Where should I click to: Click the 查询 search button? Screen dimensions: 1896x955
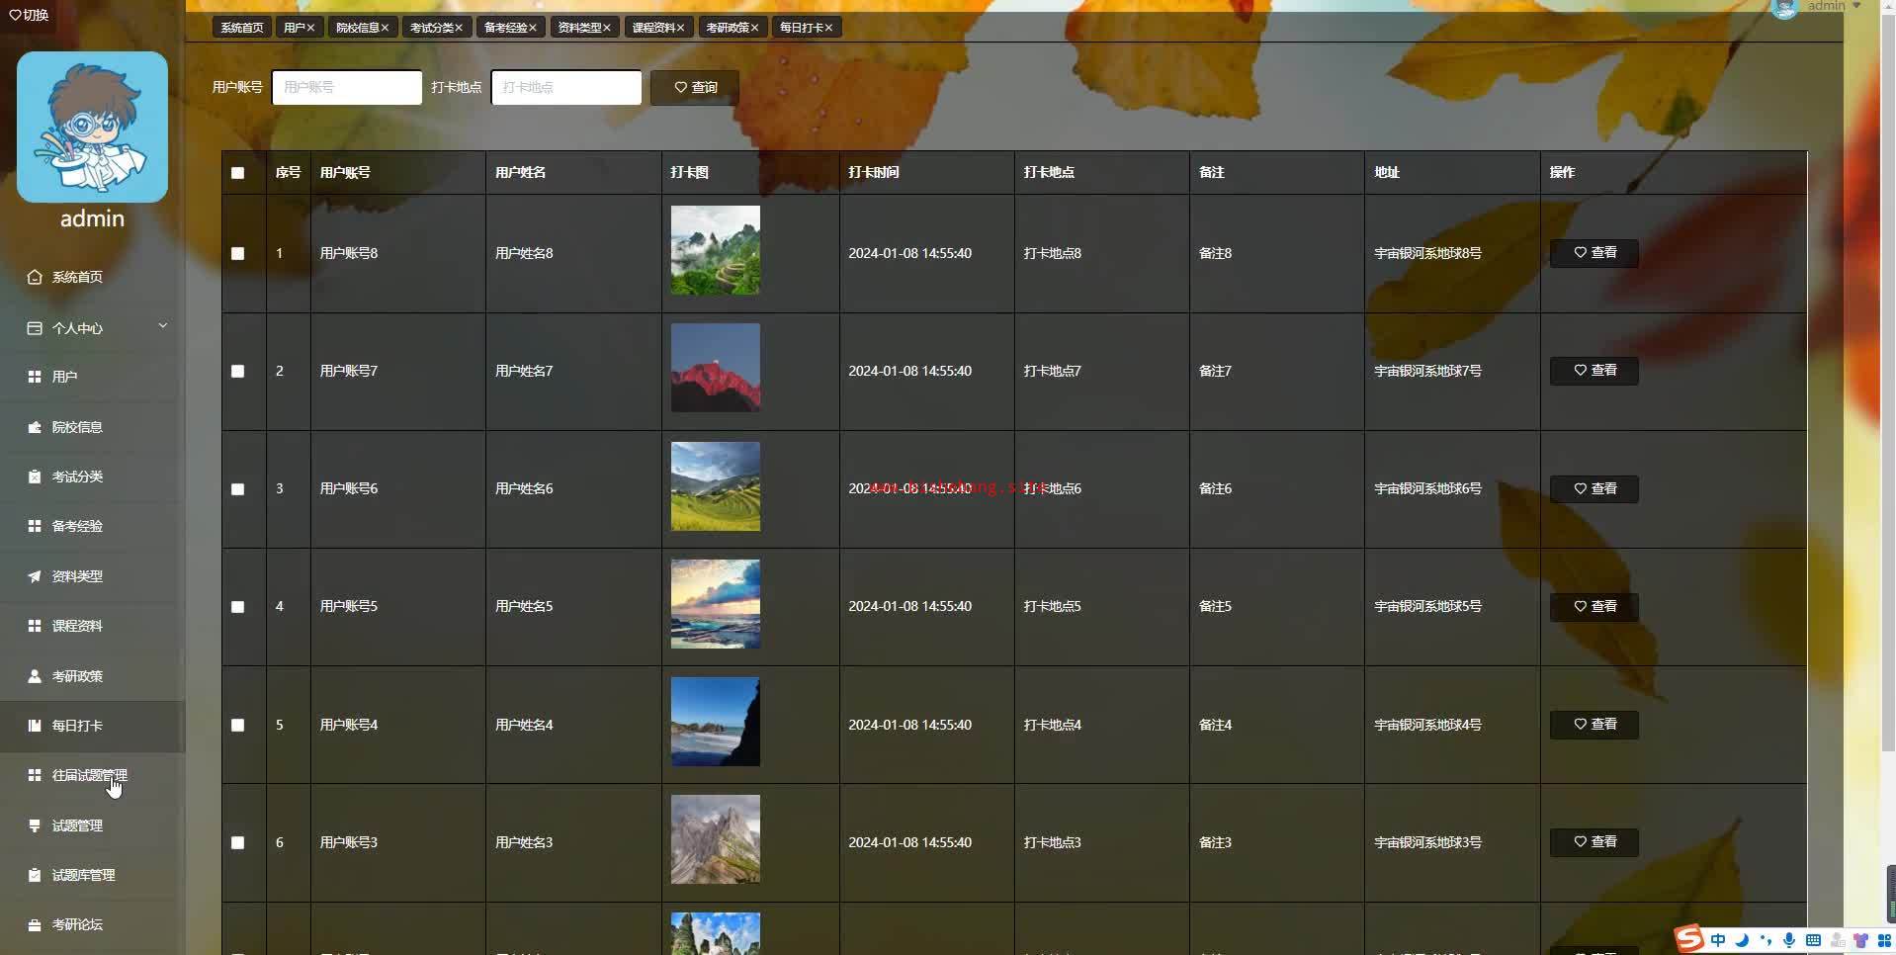click(695, 88)
